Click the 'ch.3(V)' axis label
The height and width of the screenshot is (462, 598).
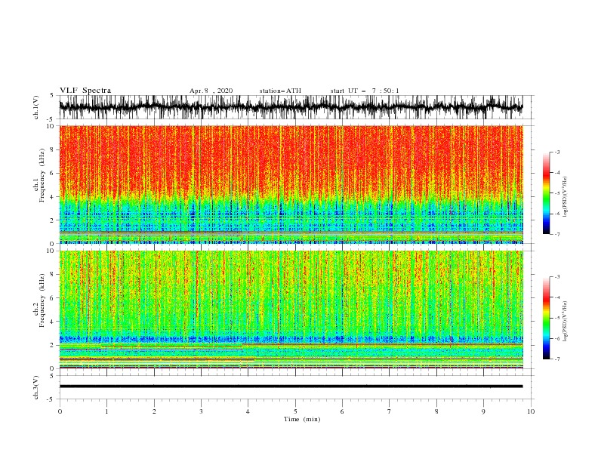[35, 387]
